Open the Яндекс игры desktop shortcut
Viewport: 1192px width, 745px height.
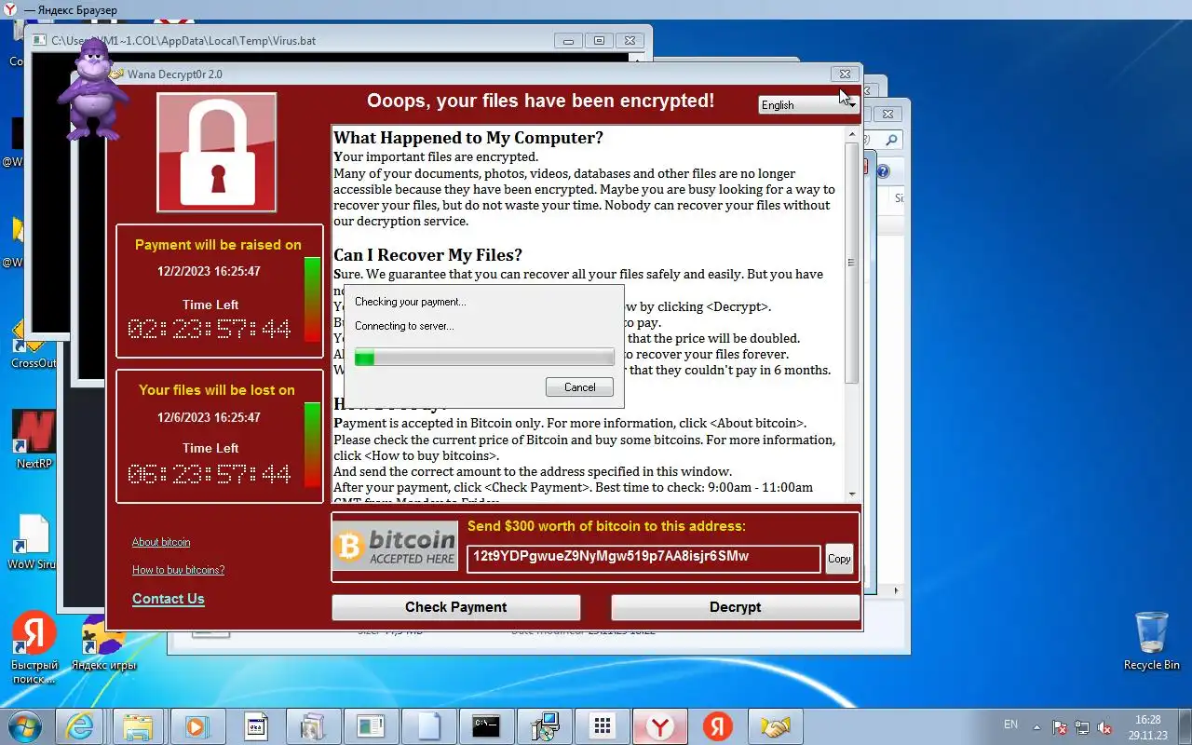click(x=103, y=643)
